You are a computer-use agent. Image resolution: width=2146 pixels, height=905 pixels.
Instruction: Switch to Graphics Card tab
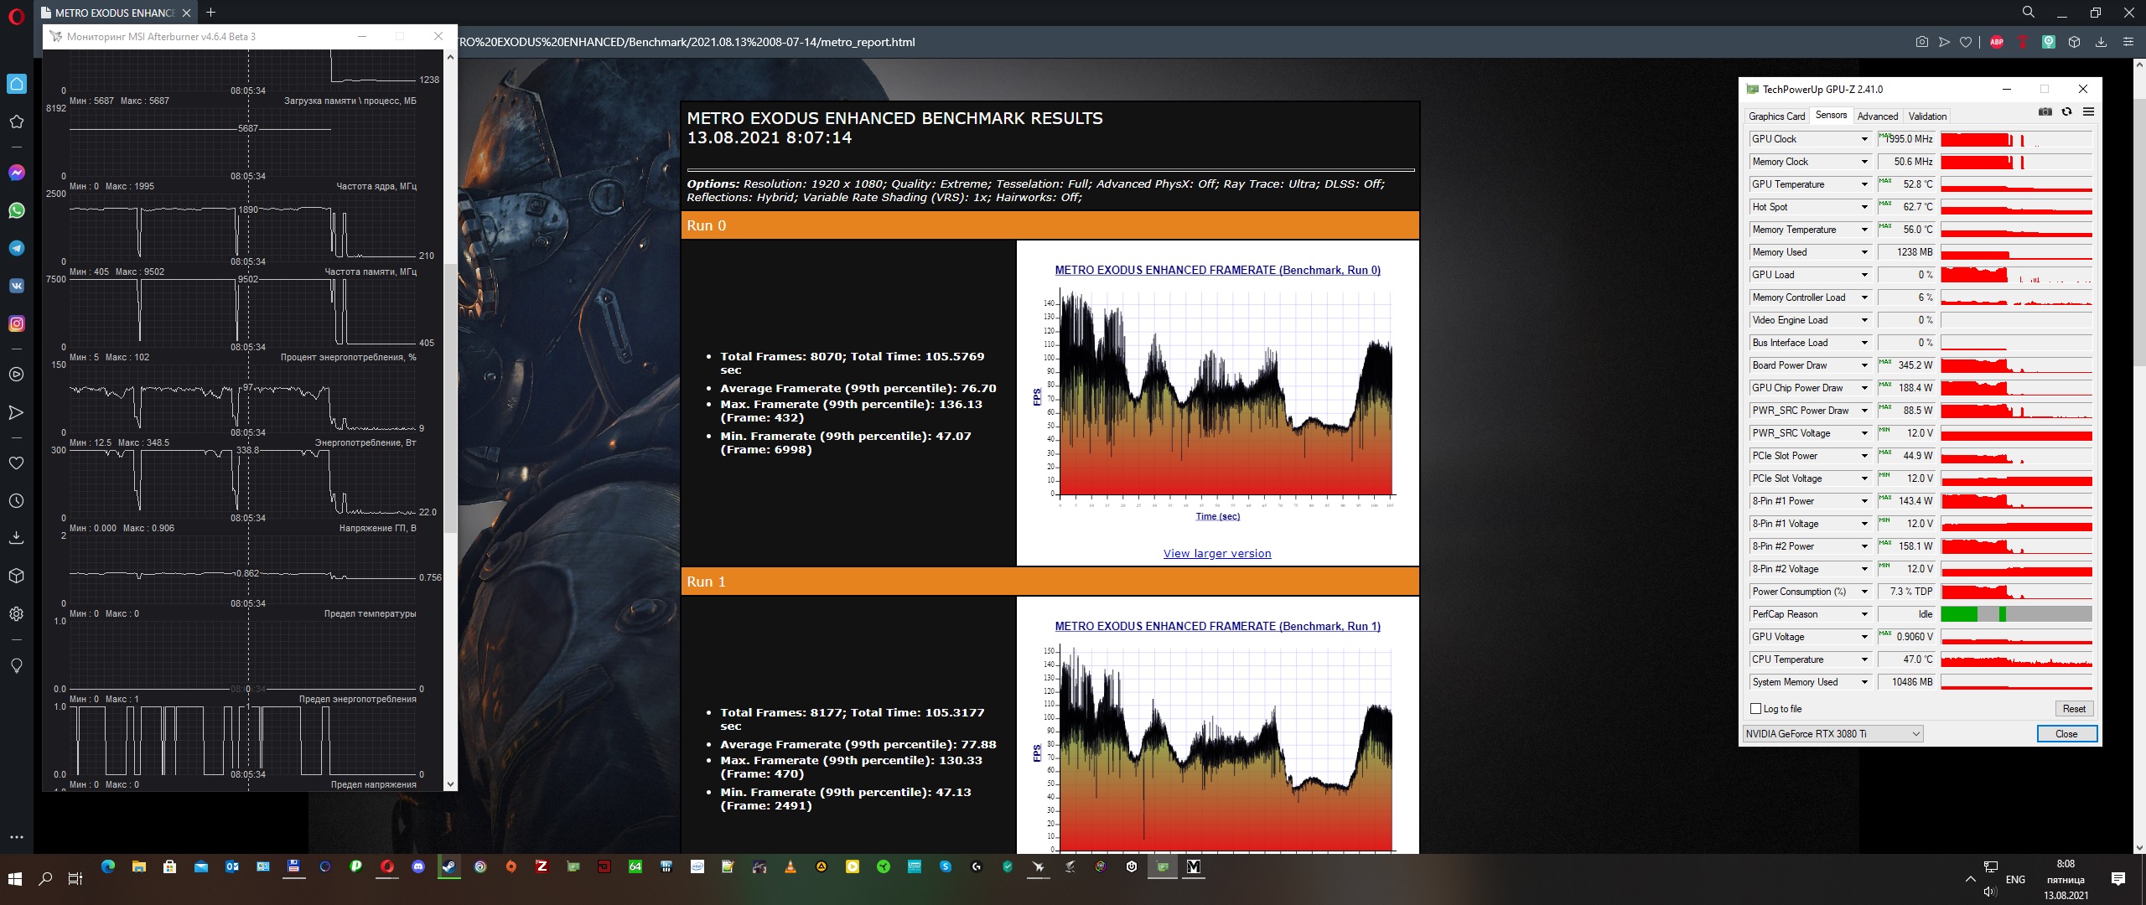pyautogui.click(x=1776, y=116)
